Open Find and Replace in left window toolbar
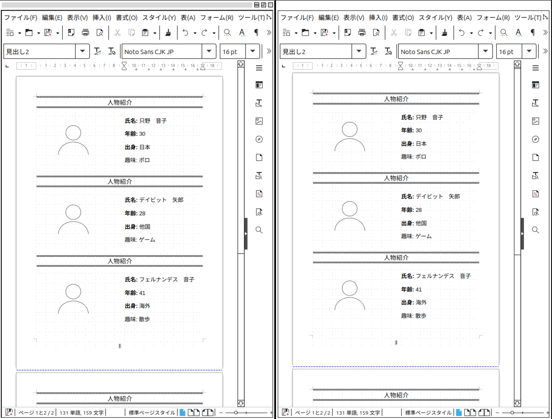This screenshot has height=419, width=552. pyautogui.click(x=227, y=33)
